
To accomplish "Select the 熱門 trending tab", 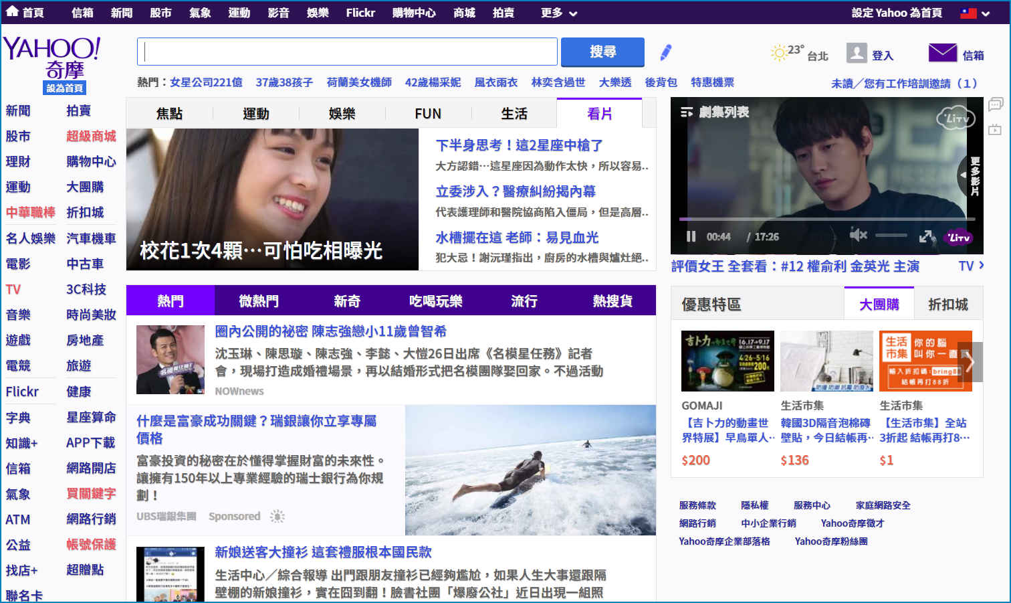I will [171, 300].
